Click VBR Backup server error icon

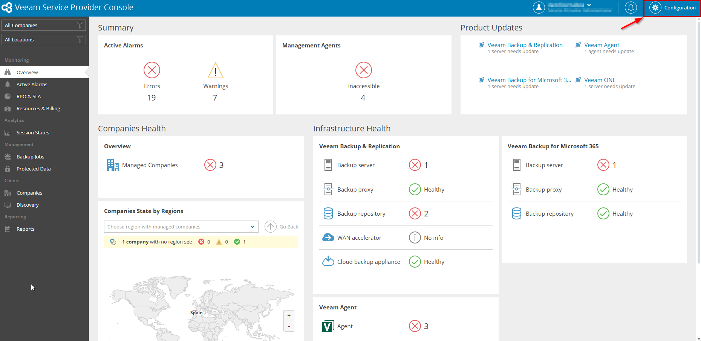tap(415, 165)
